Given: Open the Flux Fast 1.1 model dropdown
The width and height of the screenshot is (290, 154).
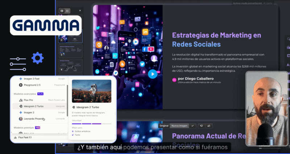Looking at the screenshot, I should tap(40, 138).
